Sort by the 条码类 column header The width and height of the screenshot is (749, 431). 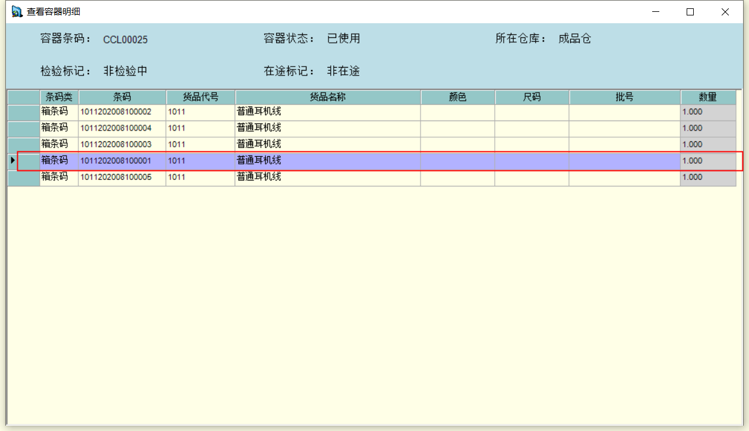pyautogui.click(x=59, y=97)
